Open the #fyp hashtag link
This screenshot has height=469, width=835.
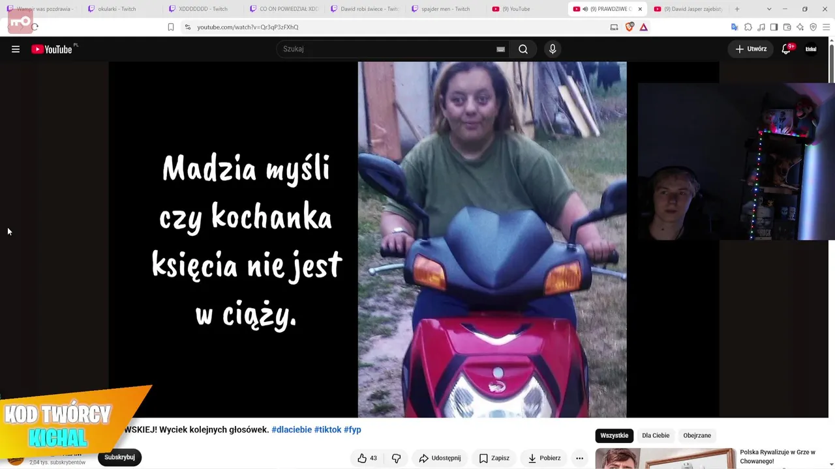click(x=352, y=430)
